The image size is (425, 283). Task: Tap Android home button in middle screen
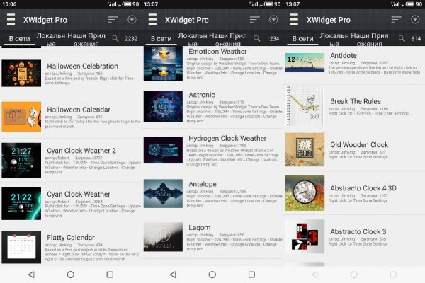(x=212, y=275)
